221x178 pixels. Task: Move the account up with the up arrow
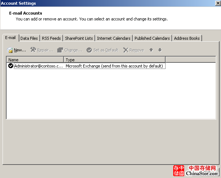151,50
